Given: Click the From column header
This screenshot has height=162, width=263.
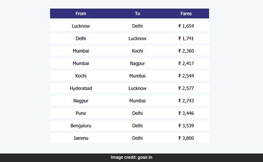Looking at the screenshot, I should 81,14.
